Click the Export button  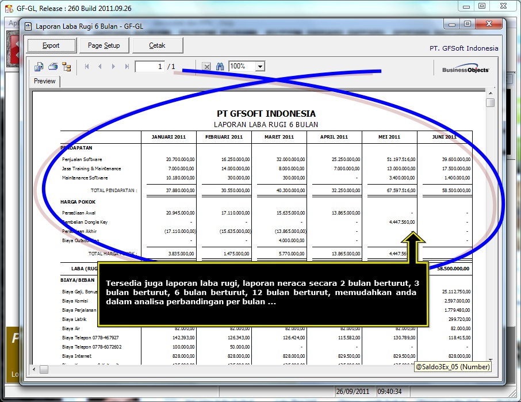pyautogui.click(x=52, y=45)
